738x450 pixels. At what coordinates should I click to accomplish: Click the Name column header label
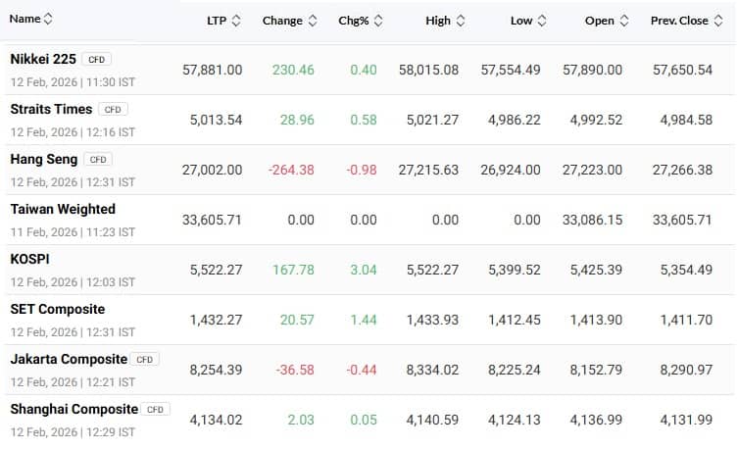click(x=25, y=19)
